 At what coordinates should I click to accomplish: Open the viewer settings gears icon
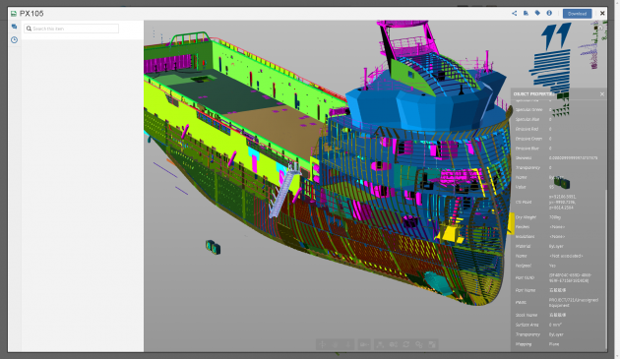point(419,344)
